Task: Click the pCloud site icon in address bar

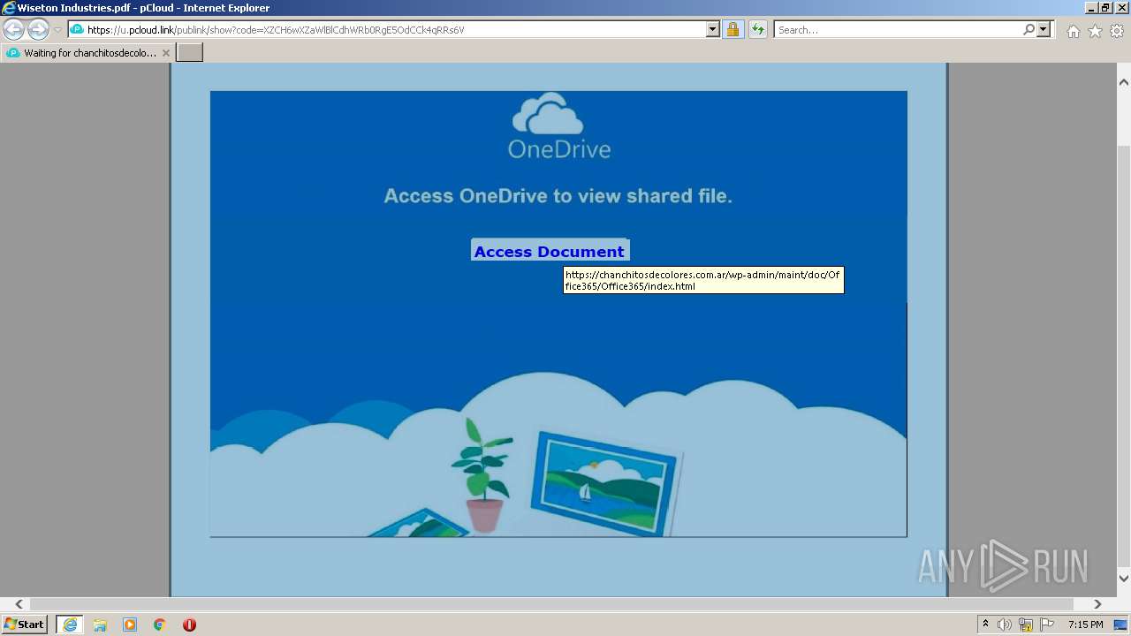Action: [x=77, y=30]
